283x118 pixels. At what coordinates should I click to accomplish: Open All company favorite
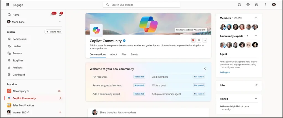coord(20,91)
